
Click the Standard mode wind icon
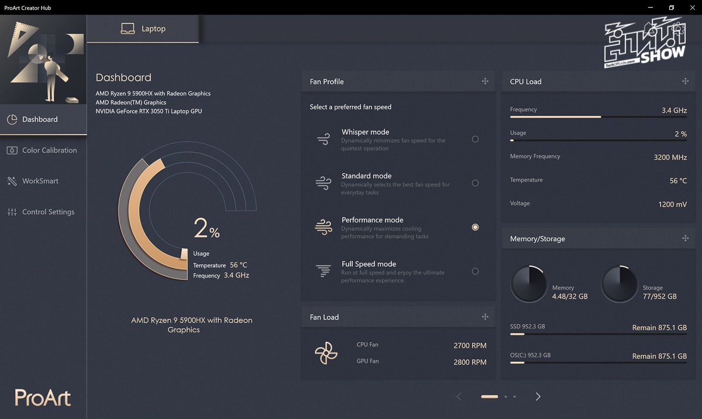click(x=323, y=183)
